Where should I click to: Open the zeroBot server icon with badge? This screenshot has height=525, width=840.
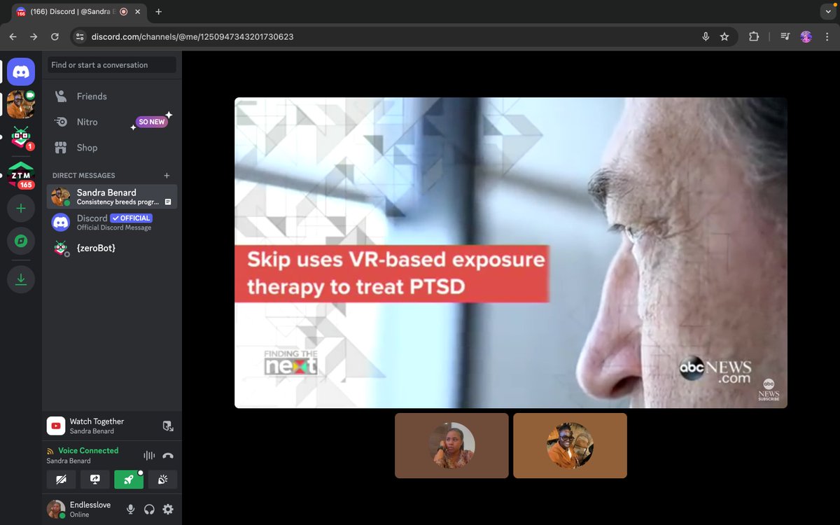click(x=21, y=138)
